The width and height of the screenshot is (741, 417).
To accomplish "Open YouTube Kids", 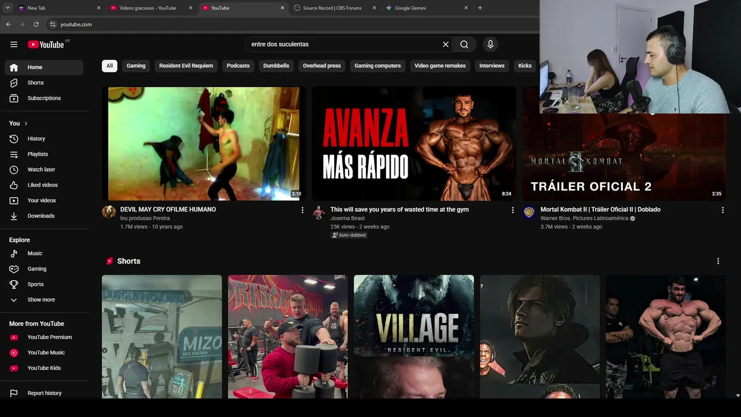I will 44,368.
